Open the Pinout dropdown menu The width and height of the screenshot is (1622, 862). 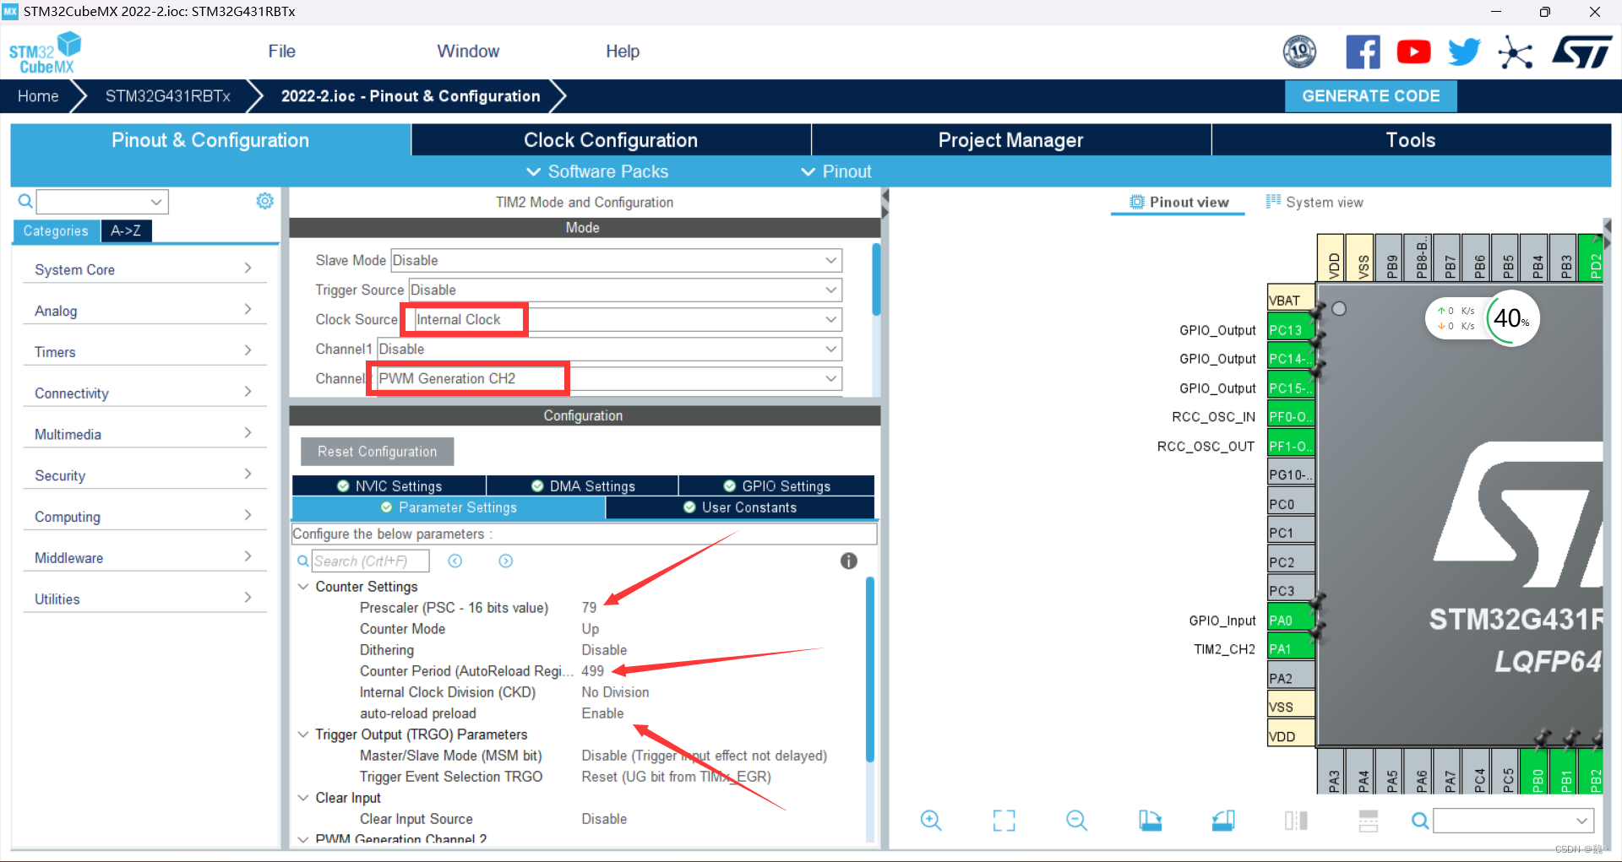[x=836, y=171]
